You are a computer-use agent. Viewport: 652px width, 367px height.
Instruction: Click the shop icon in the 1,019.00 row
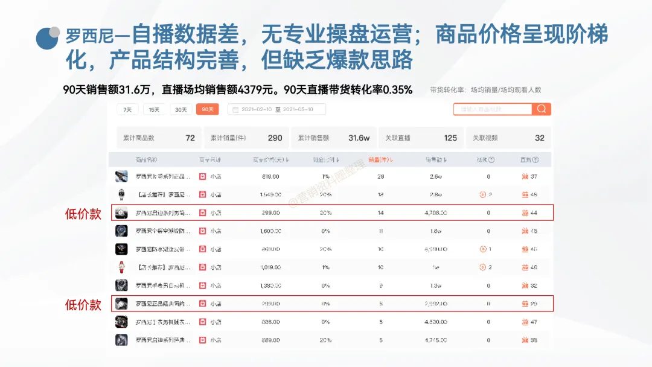coord(202,267)
